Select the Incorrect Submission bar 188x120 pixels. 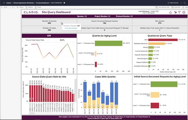pos(151,51)
